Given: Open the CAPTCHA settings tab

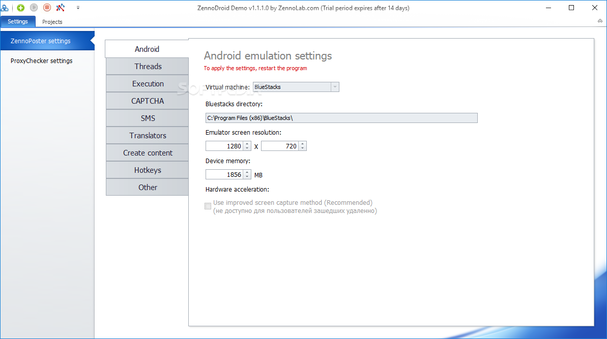Looking at the screenshot, I should (148, 101).
